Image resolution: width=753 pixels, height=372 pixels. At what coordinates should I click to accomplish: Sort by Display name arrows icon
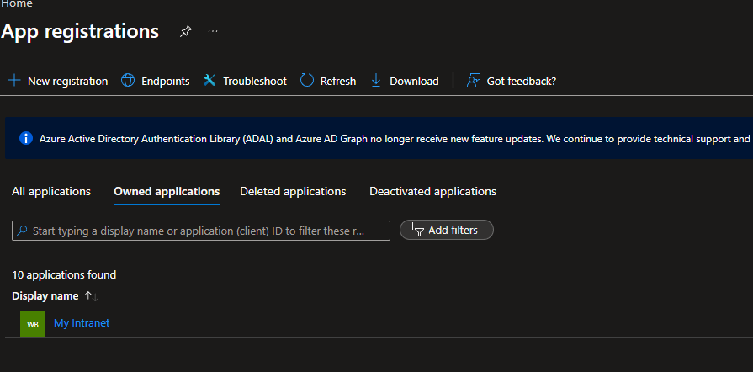pyautogui.click(x=91, y=296)
